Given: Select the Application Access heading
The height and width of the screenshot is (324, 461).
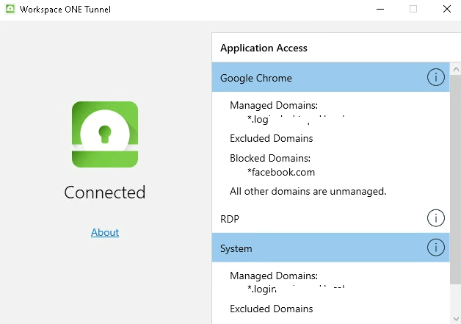Looking at the screenshot, I should pyautogui.click(x=264, y=48).
